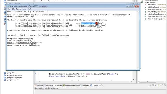Click the BeanNameUrlHandlerMapping line in Notepad
The image size is (167, 94).
20,39
